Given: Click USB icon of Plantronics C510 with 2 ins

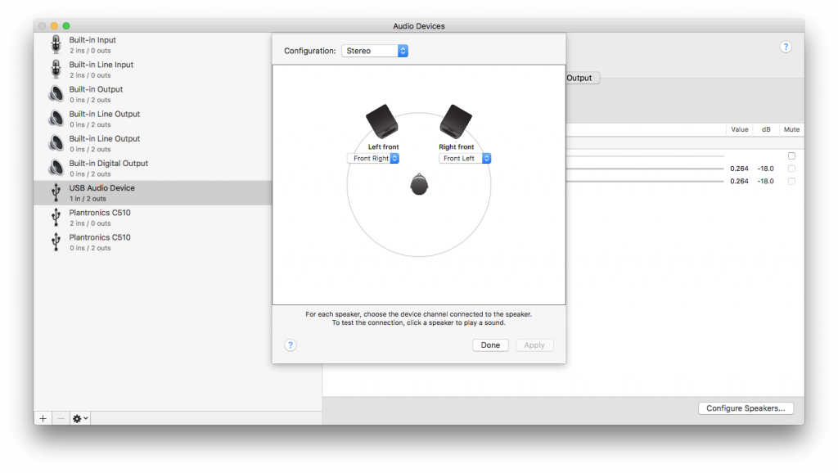Looking at the screenshot, I should pos(56,217).
